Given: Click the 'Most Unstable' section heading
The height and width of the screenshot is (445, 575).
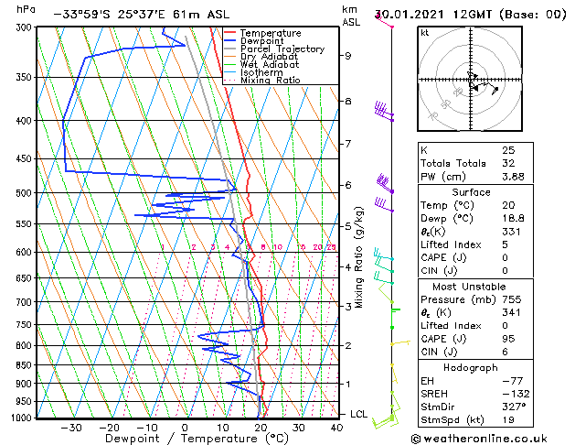Looking at the screenshot, I should click(469, 287).
